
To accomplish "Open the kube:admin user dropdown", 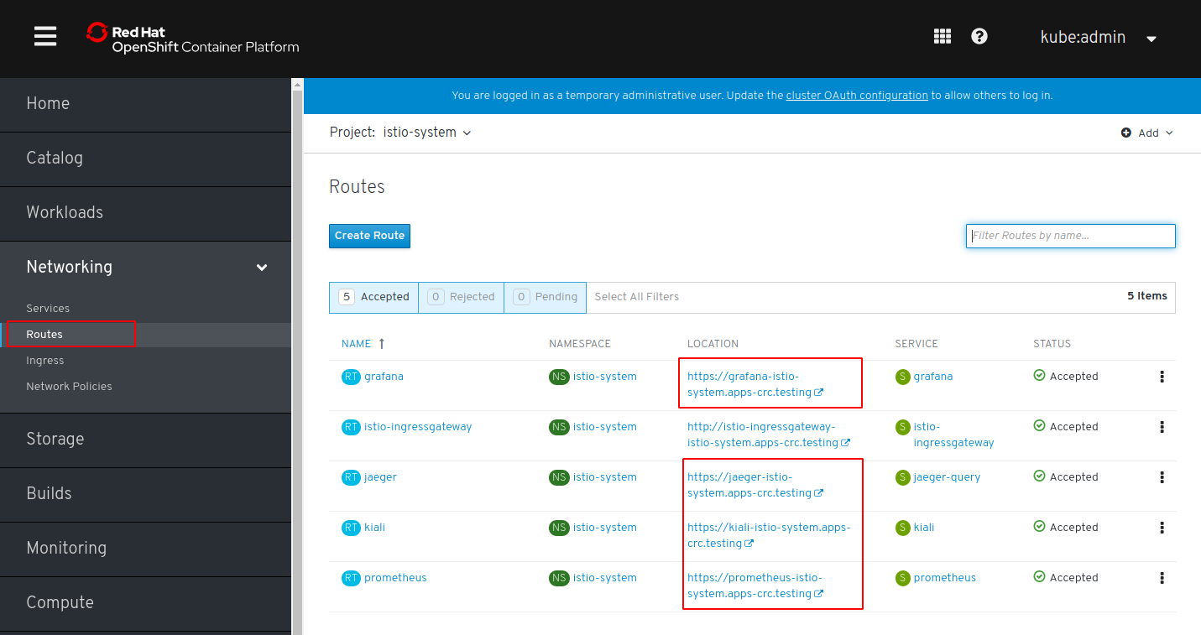I will pyautogui.click(x=1098, y=37).
